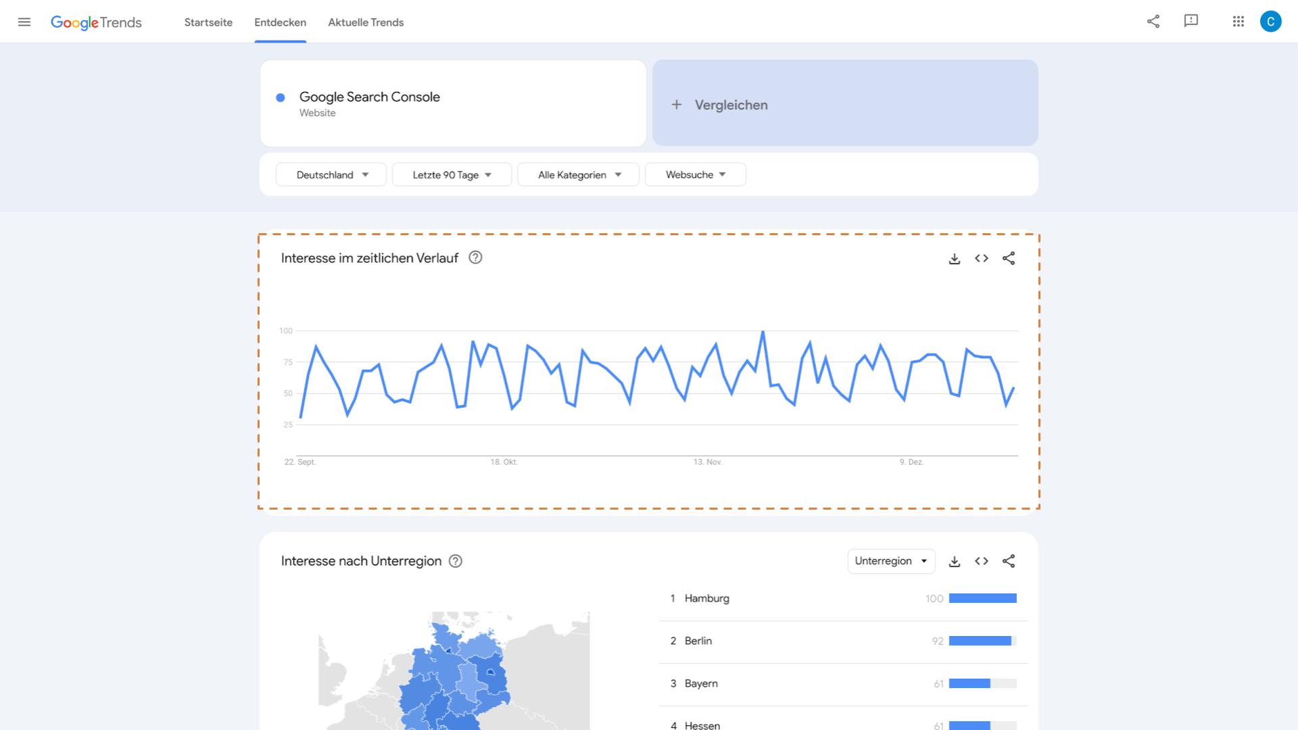
Task: Select Bayern in the subregion list
Action: point(844,684)
